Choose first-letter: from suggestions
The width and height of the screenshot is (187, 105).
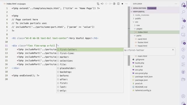(90, 50)
